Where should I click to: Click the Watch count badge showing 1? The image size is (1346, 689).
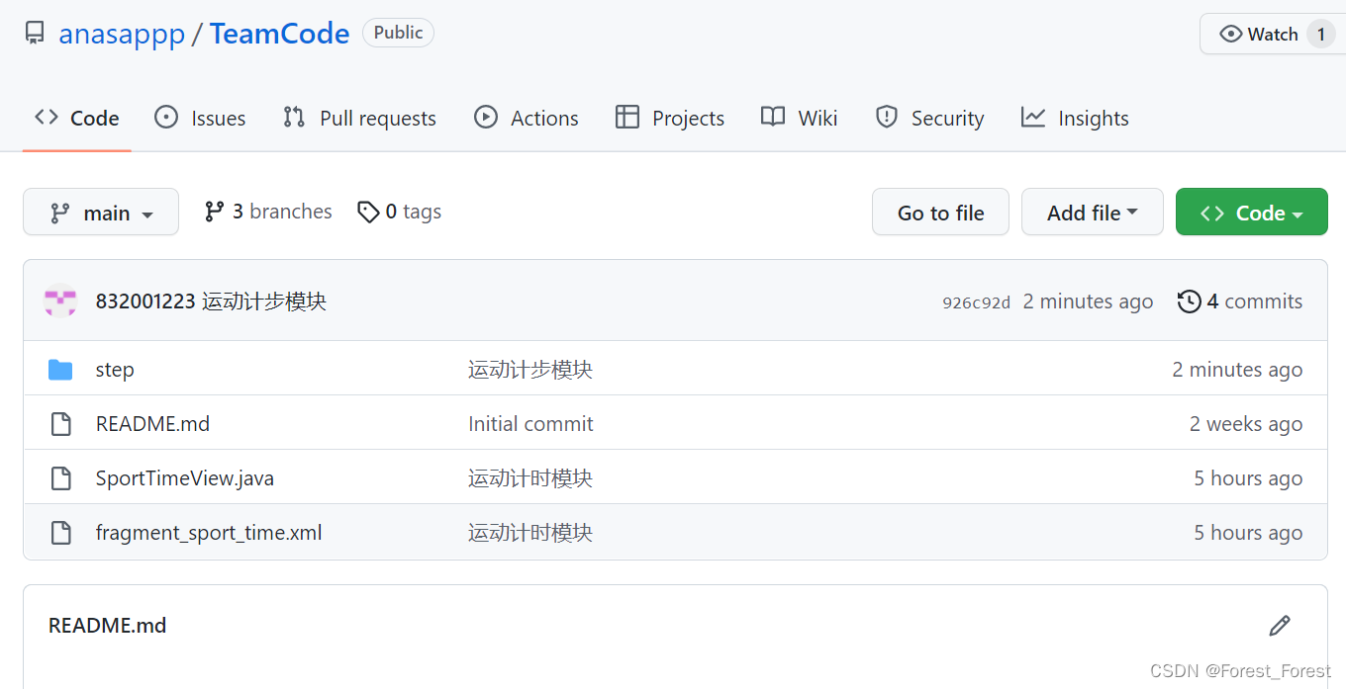tap(1320, 34)
